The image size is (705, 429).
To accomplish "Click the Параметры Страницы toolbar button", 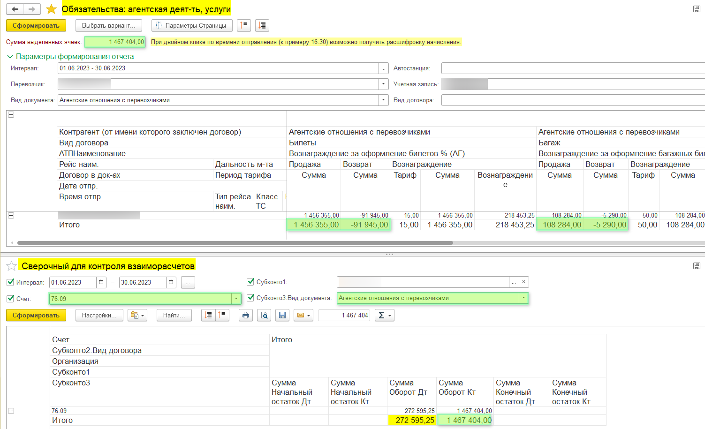I will (x=192, y=25).
